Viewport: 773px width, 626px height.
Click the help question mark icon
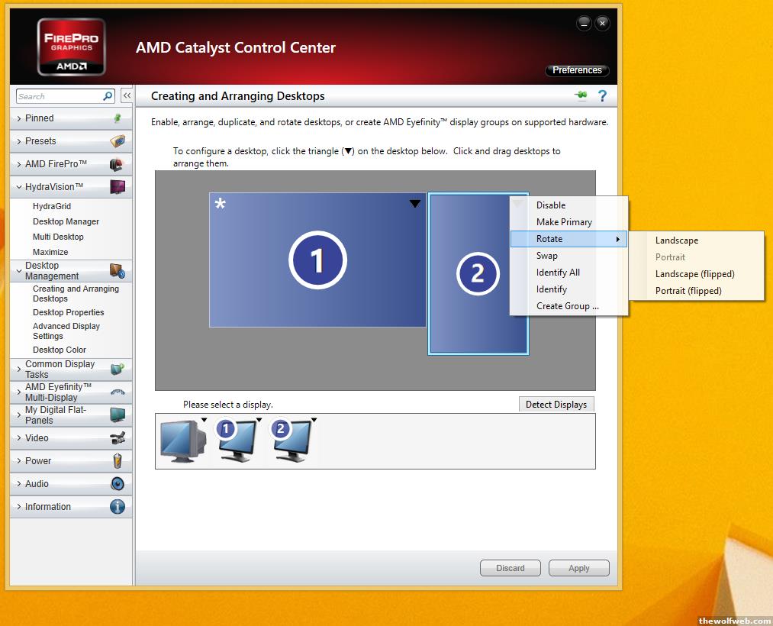pos(602,96)
